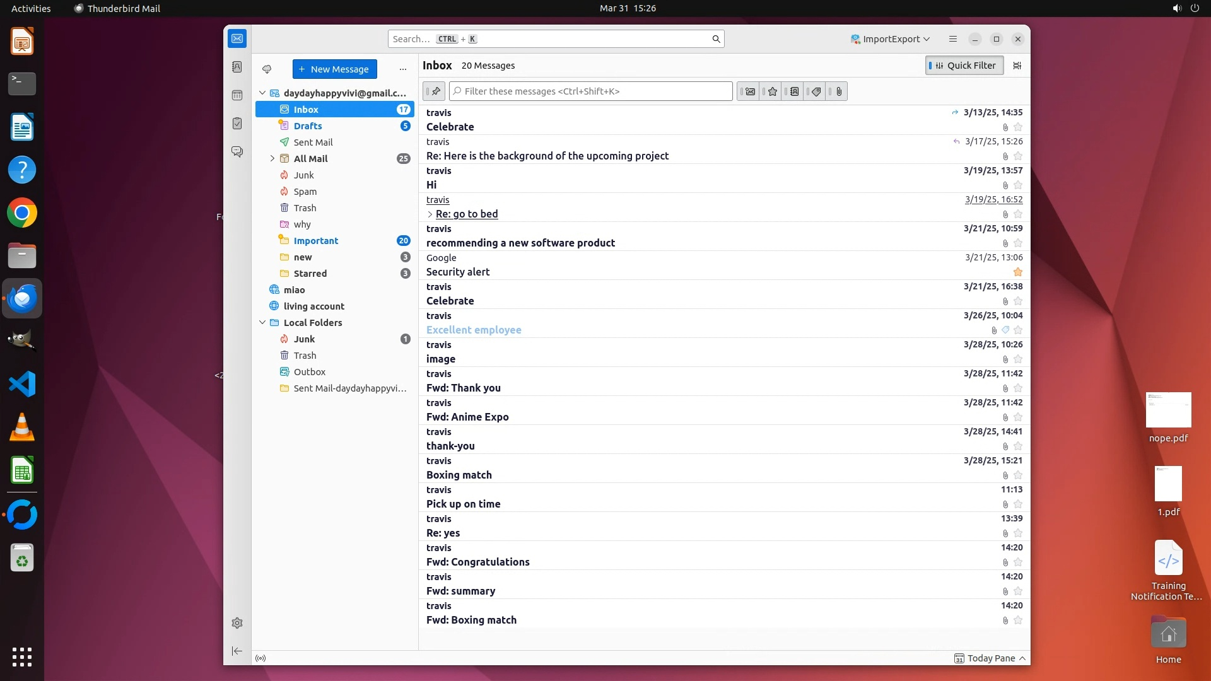Open the Chat space icon
Screen dimensions: 1211x681
click(237, 152)
